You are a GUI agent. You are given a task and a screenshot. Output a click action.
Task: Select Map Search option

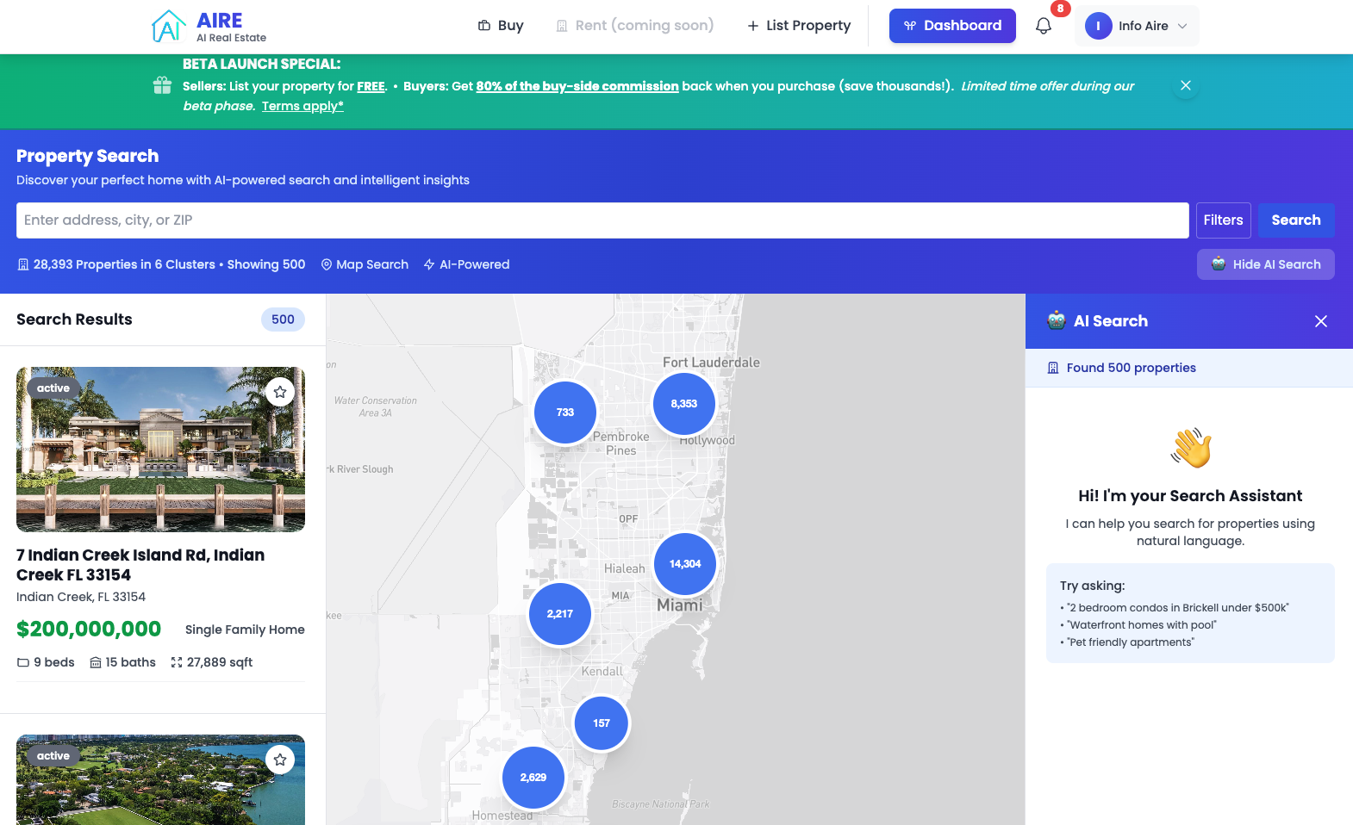point(365,264)
